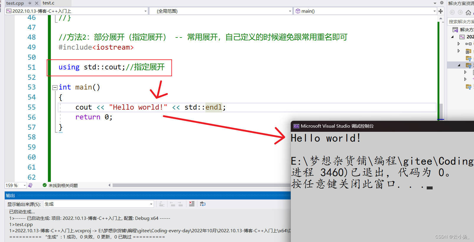Click the build summary line in output

tap(87, 237)
